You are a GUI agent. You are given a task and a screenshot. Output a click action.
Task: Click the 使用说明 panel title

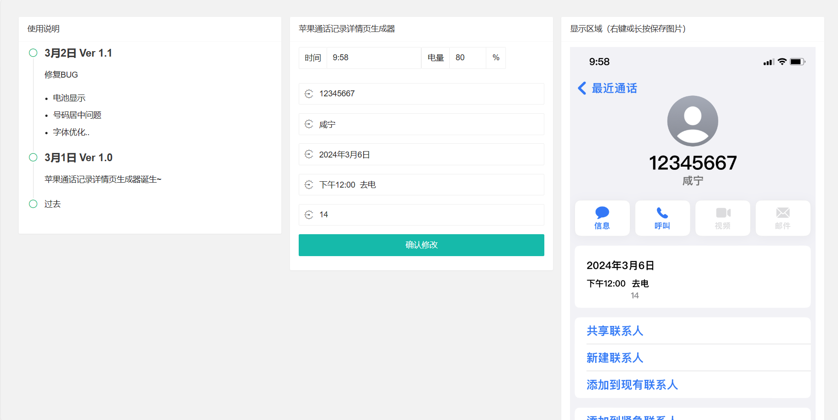click(x=43, y=29)
